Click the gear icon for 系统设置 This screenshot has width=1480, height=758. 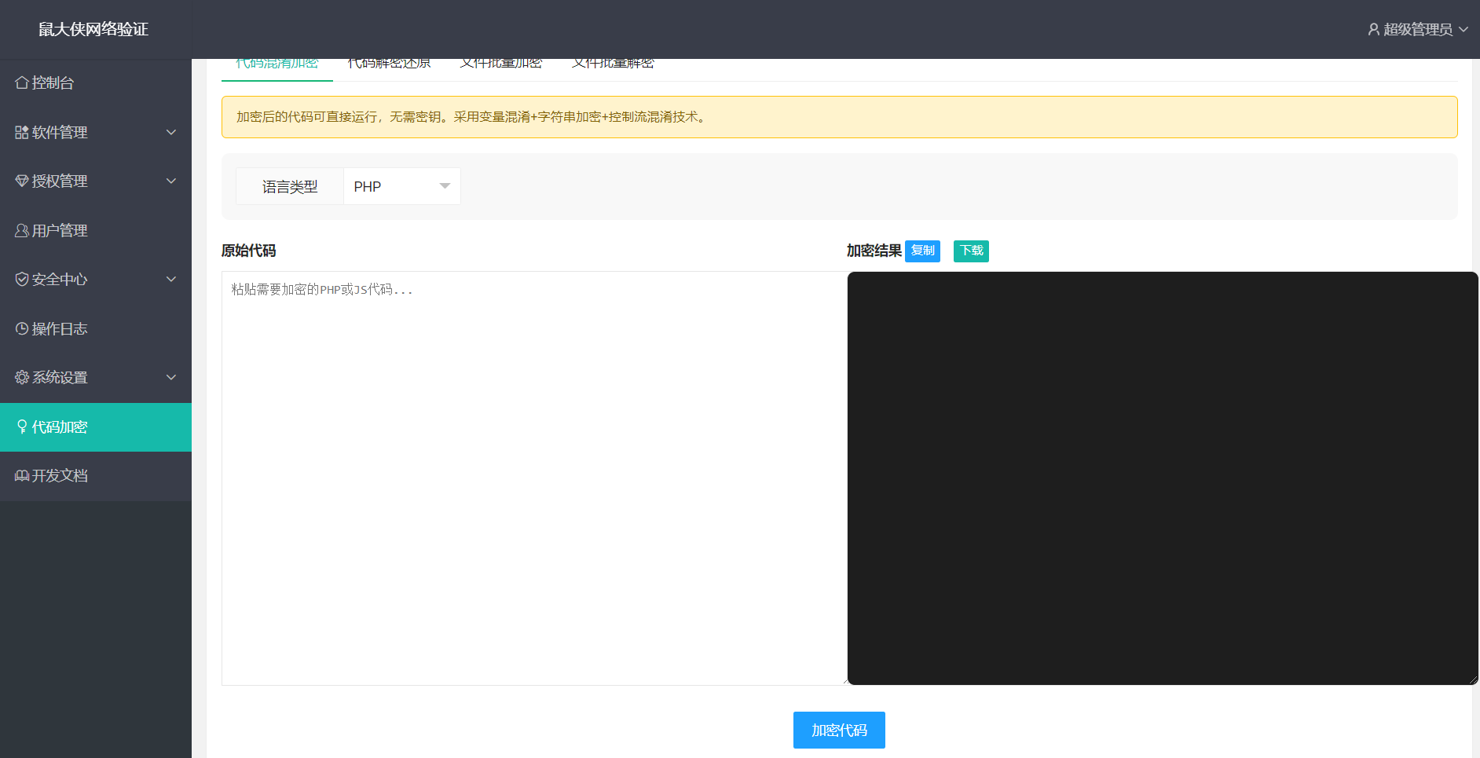coord(22,377)
